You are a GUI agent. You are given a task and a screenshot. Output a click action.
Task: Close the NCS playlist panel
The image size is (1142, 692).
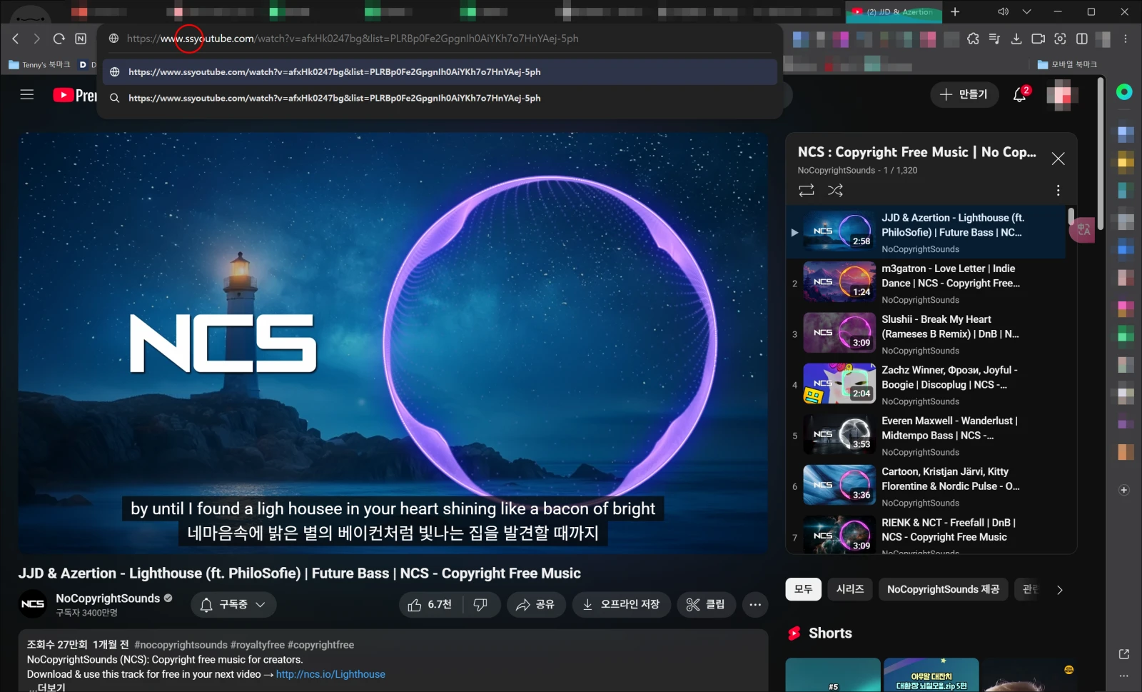pyautogui.click(x=1058, y=159)
